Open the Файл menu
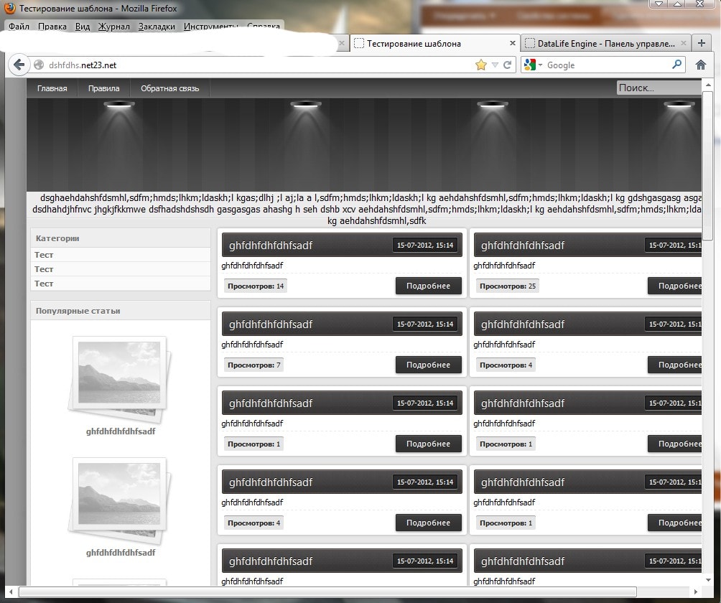 click(19, 26)
